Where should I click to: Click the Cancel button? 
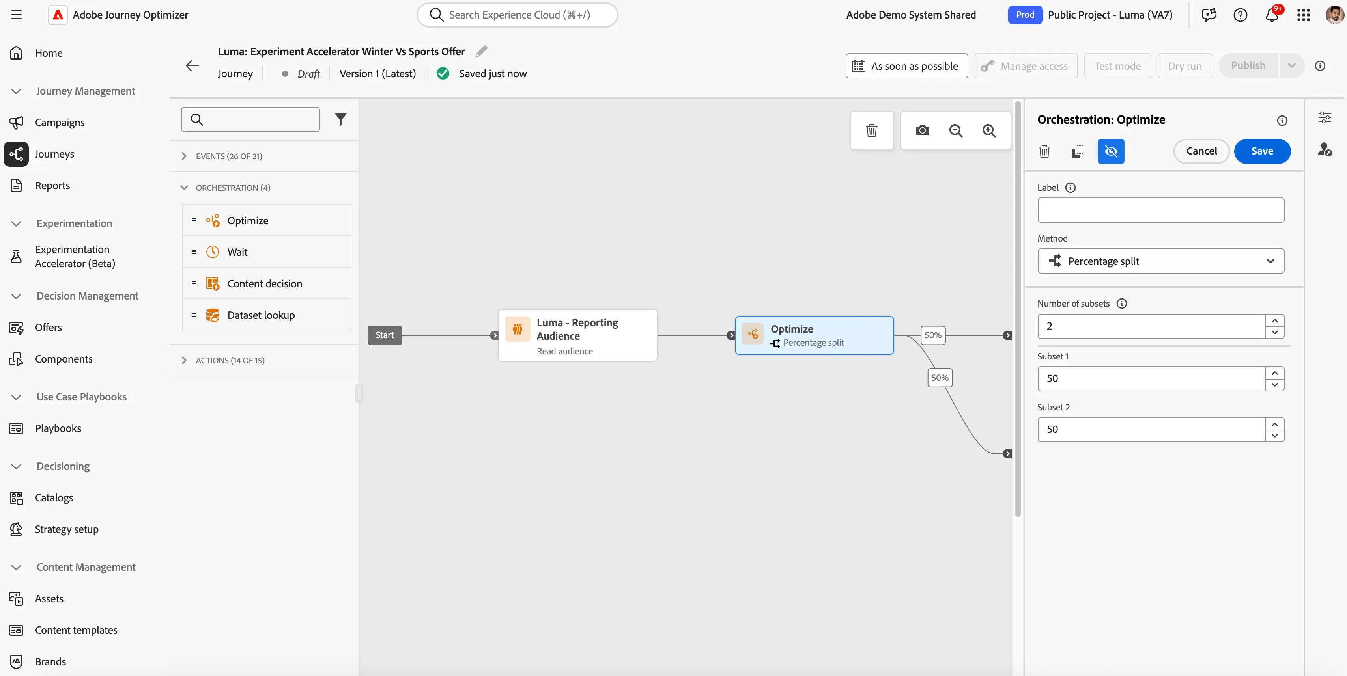click(x=1201, y=151)
